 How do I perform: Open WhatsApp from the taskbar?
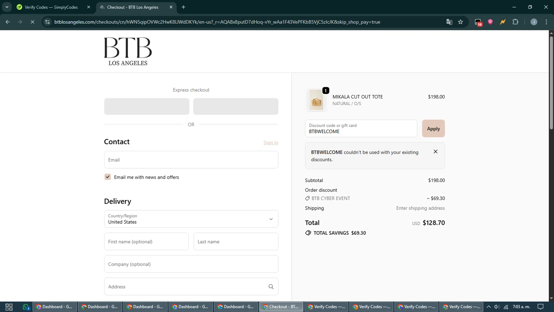pos(26,307)
